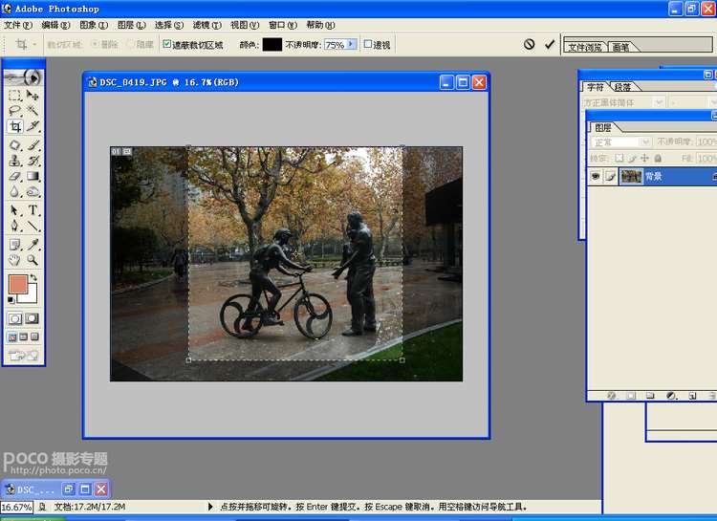Cancel the current crop operation
717x521 pixels.
(x=529, y=44)
